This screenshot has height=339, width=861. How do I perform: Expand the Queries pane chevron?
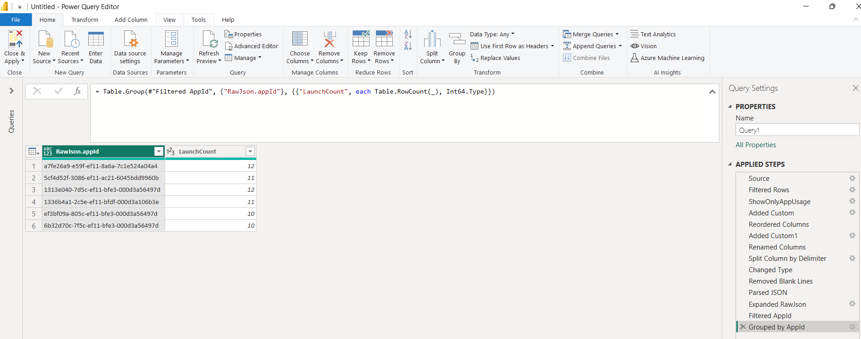(11, 91)
